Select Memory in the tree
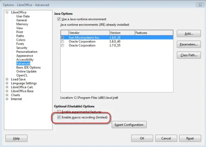This screenshot has height=147, width=206. (22, 24)
